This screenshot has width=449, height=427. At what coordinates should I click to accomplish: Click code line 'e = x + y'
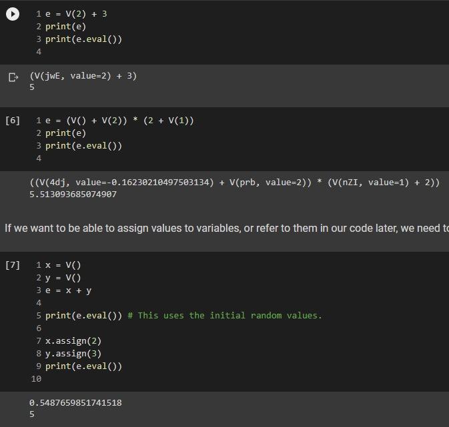tap(69, 290)
